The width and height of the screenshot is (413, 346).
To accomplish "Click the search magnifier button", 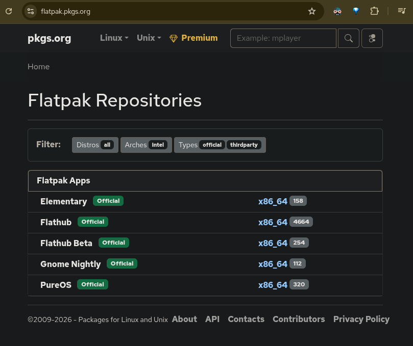I will click(x=349, y=38).
